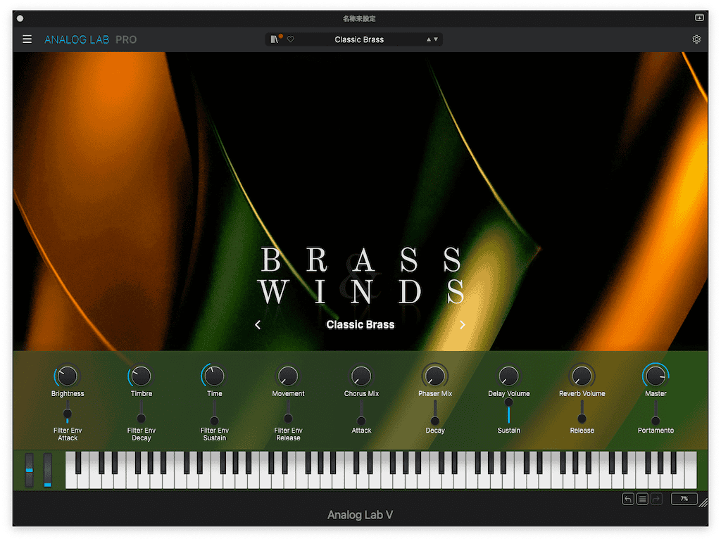Open settings gear icon
721x541 pixels.
(x=696, y=39)
